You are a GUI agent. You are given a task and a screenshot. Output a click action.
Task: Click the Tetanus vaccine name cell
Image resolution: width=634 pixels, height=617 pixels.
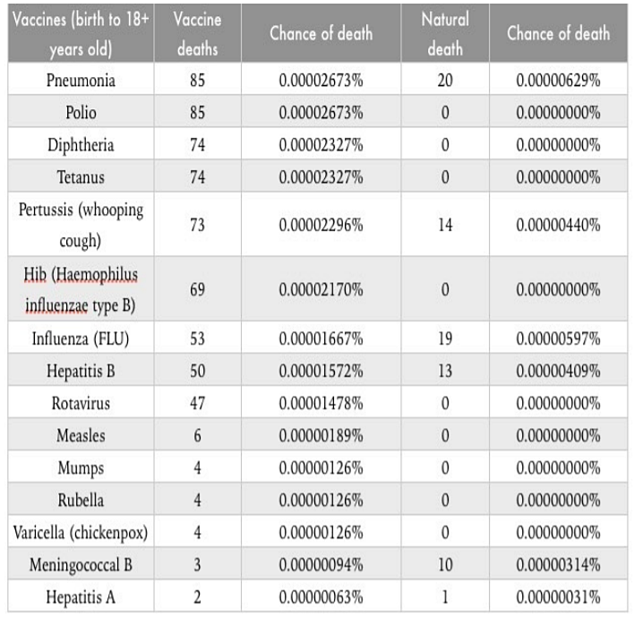point(81,176)
